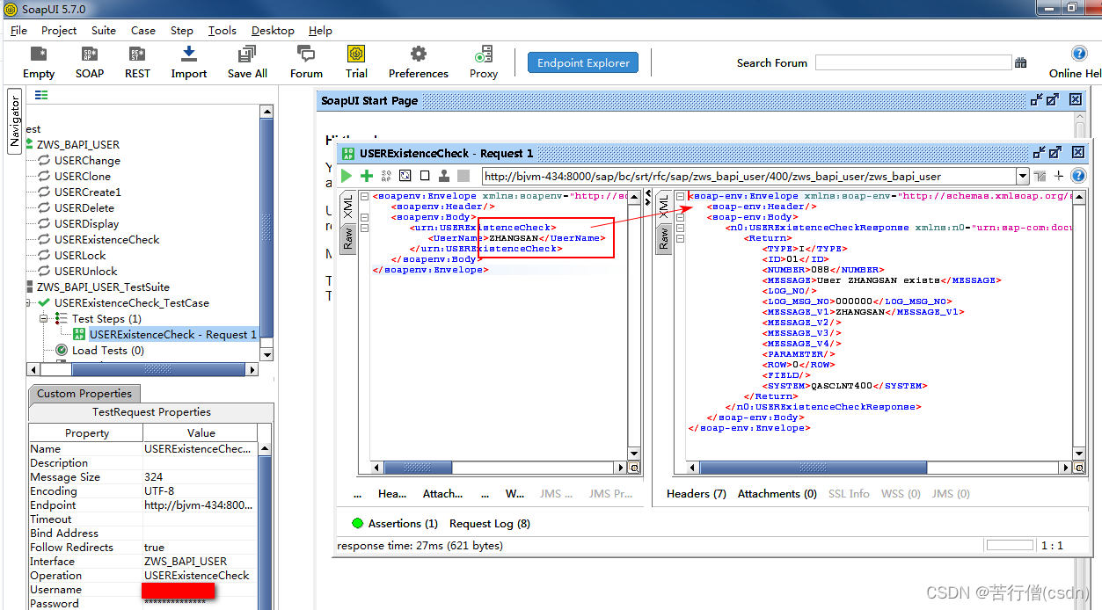Click the Trial toolbar icon
This screenshot has height=610, width=1102.
coord(356,54)
